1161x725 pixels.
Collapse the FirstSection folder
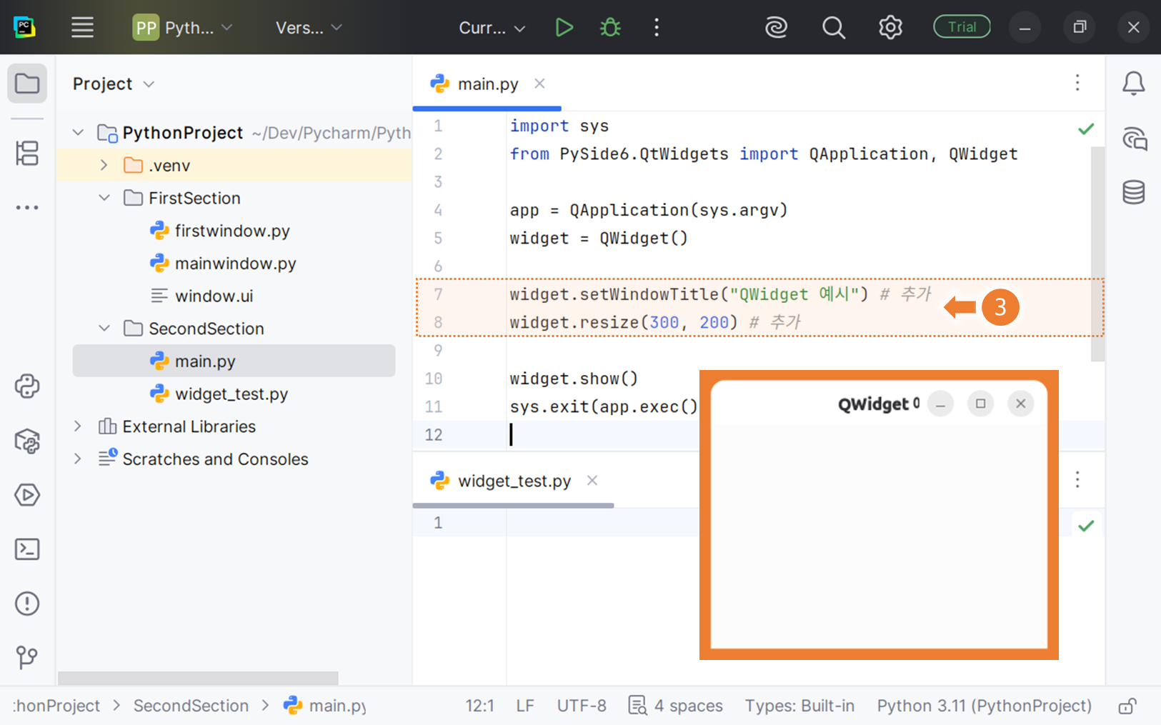point(104,198)
